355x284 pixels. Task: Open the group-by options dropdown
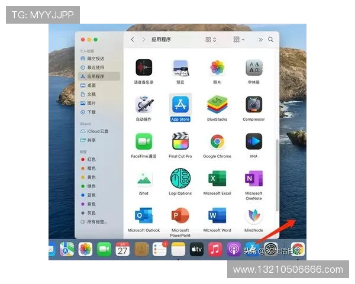[238, 40]
